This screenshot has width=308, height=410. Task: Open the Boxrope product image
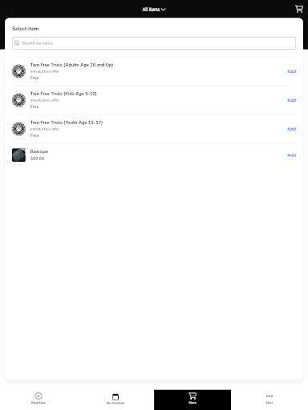[18, 155]
